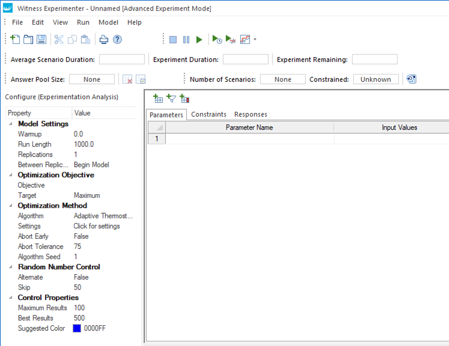The width and height of the screenshot is (449, 346).
Task: Switch to the Responses tab
Action: [x=251, y=114]
